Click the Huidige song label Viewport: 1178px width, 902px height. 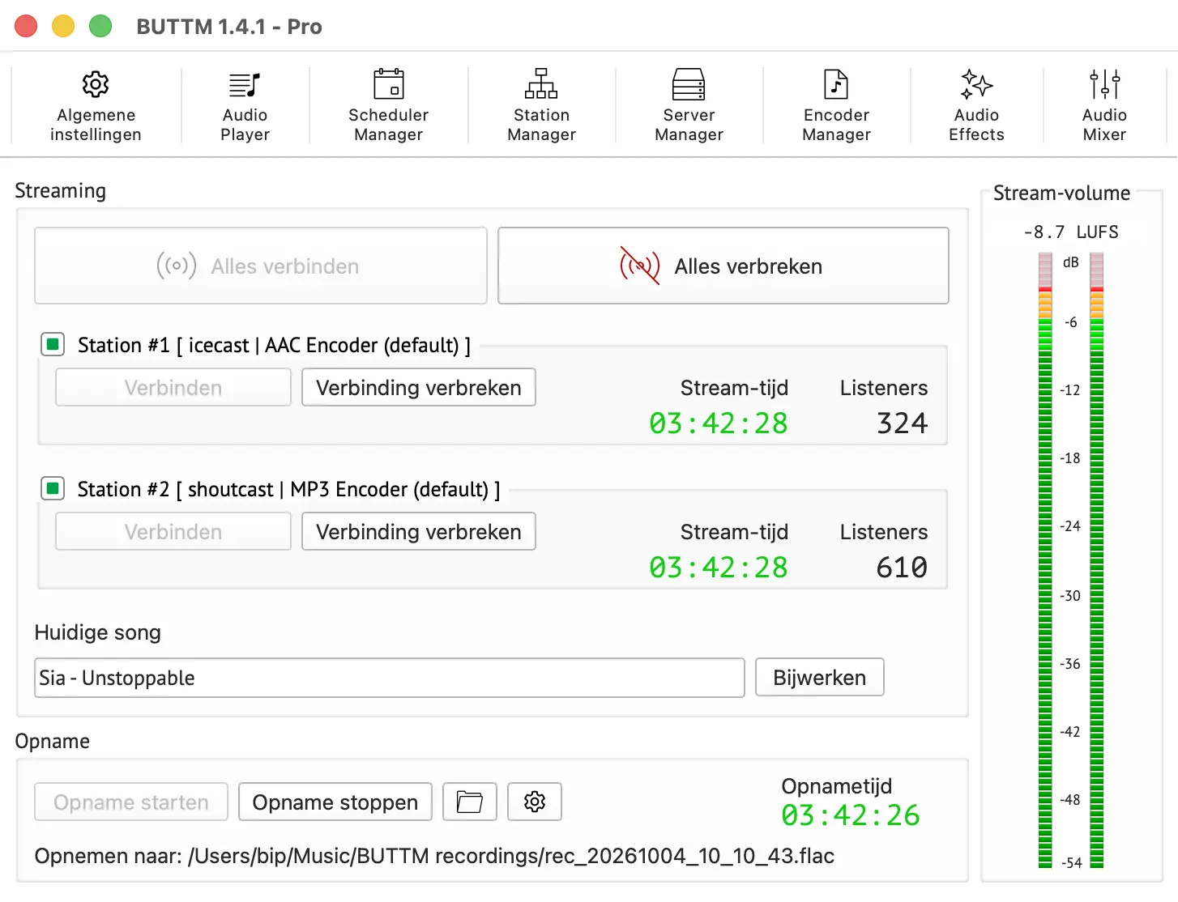pyautogui.click(x=97, y=632)
